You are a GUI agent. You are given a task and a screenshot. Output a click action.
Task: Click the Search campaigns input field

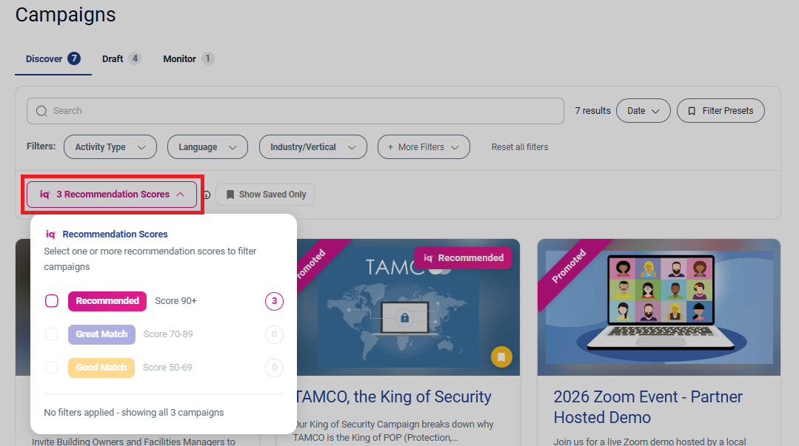(295, 111)
